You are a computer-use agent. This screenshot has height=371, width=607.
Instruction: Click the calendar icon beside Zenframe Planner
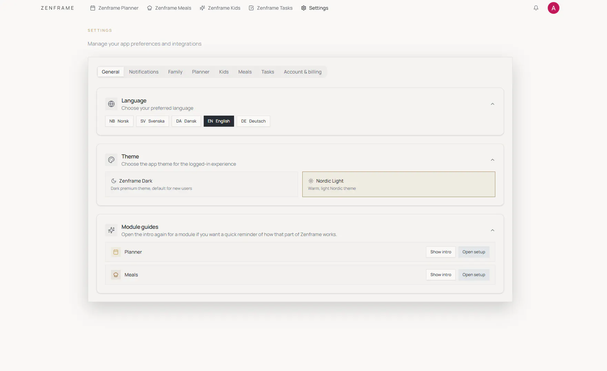click(93, 8)
